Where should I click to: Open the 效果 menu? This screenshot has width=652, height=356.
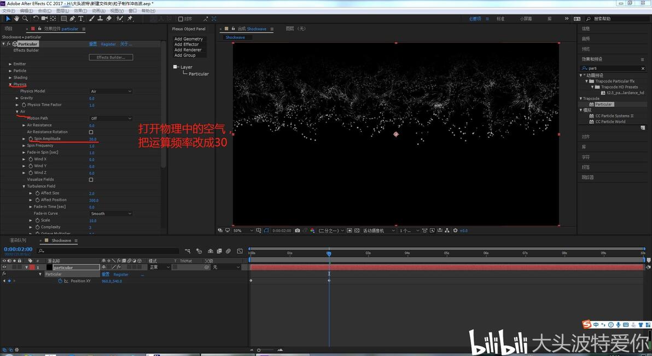click(80, 11)
